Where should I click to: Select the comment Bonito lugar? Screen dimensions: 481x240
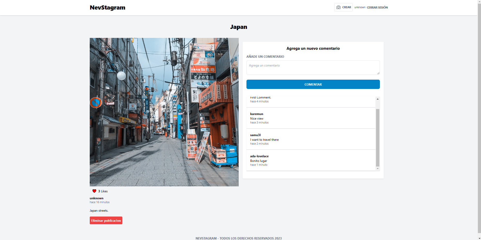(x=258, y=161)
